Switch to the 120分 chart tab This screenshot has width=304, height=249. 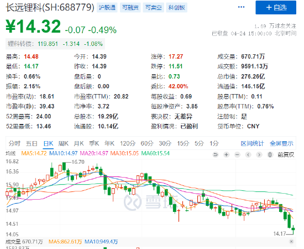127,144
